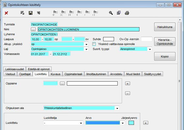Screen dimensions: 184x130
Task: Add a new row with the plus icon
Action: coord(55,13)
